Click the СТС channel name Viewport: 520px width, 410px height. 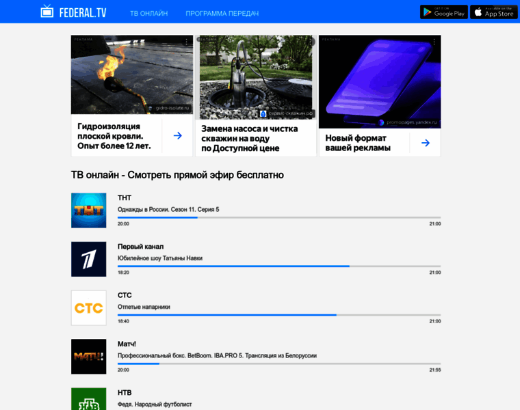tap(125, 295)
